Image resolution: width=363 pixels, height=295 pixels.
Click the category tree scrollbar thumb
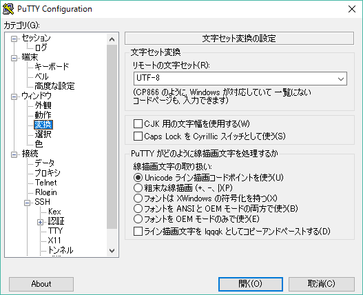pyautogui.click(x=112, y=136)
